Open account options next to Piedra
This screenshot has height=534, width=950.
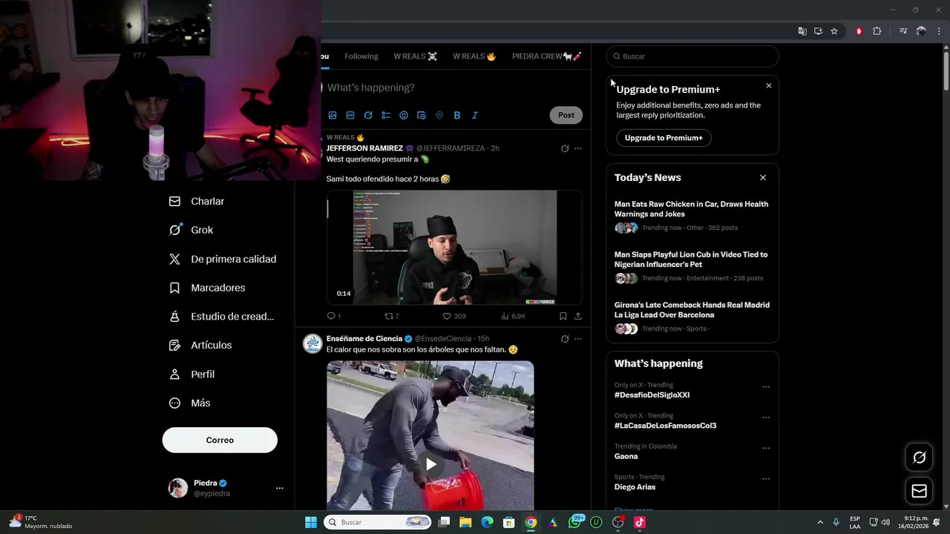(x=280, y=488)
